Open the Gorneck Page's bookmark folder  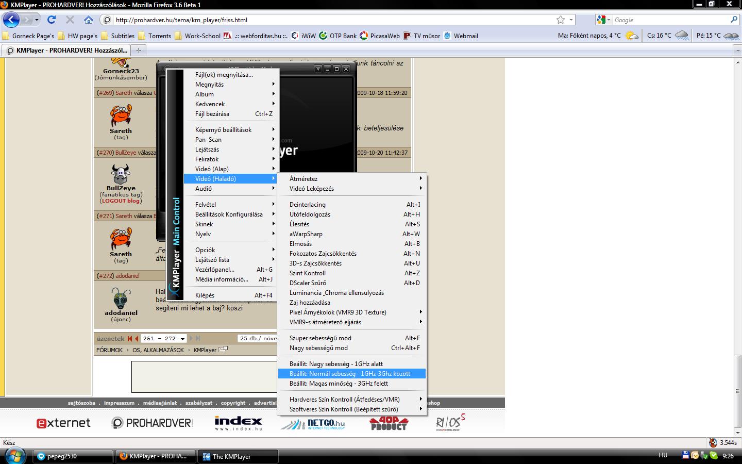coord(28,36)
